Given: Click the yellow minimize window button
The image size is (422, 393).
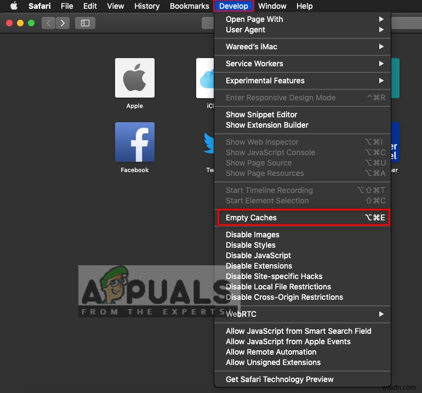Looking at the screenshot, I should 20,23.
